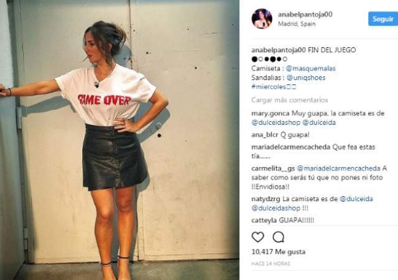Click the Game Over t-shirt post photo
This screenshot has height=280, width=398.
(119, 140)
